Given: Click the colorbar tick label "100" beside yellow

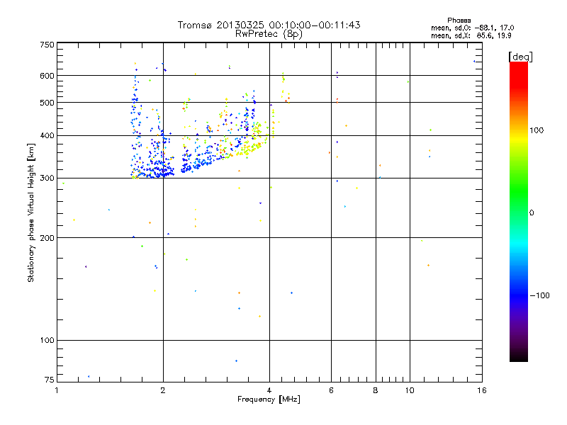Looking at the screenshot, I should [537, 130].
